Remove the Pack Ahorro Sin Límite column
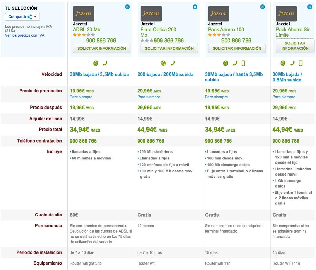Image resolution: width=316 pixels, height=270 pixels. tap(310, 7)
